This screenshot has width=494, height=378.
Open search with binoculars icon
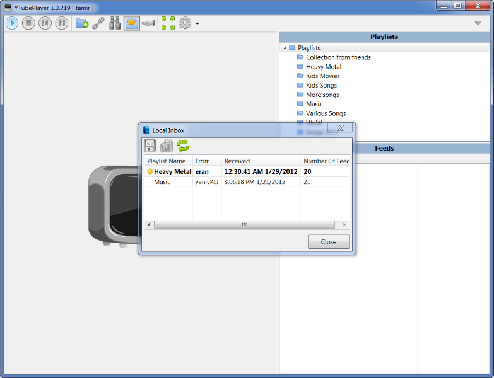115,23
